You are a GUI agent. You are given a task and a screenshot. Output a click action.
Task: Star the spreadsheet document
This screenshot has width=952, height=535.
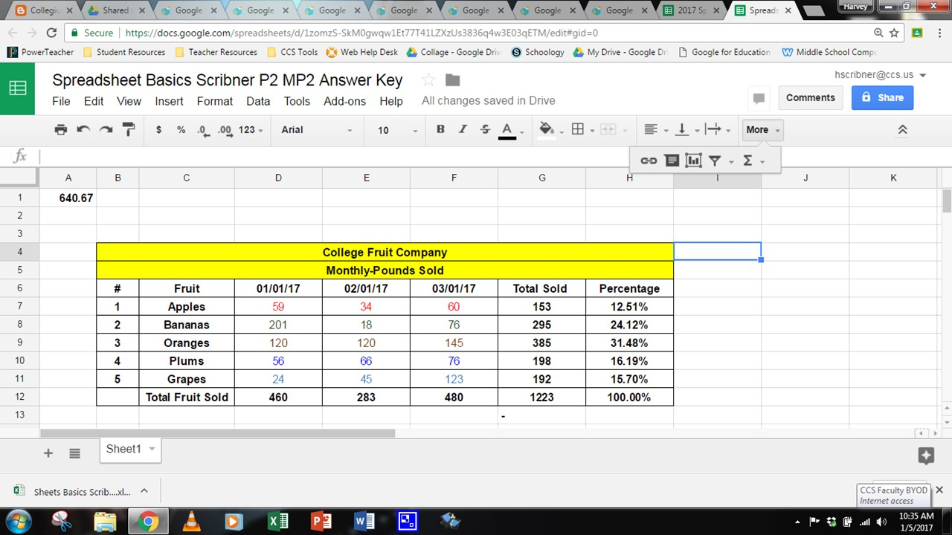coord(428,80)
